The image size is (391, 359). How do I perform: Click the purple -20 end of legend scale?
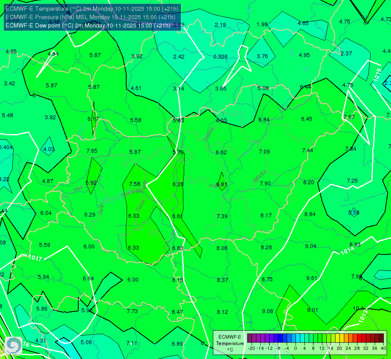(x=250, y=338)
